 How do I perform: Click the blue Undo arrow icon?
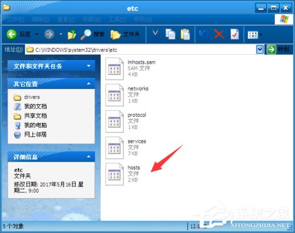click(204, 34)
